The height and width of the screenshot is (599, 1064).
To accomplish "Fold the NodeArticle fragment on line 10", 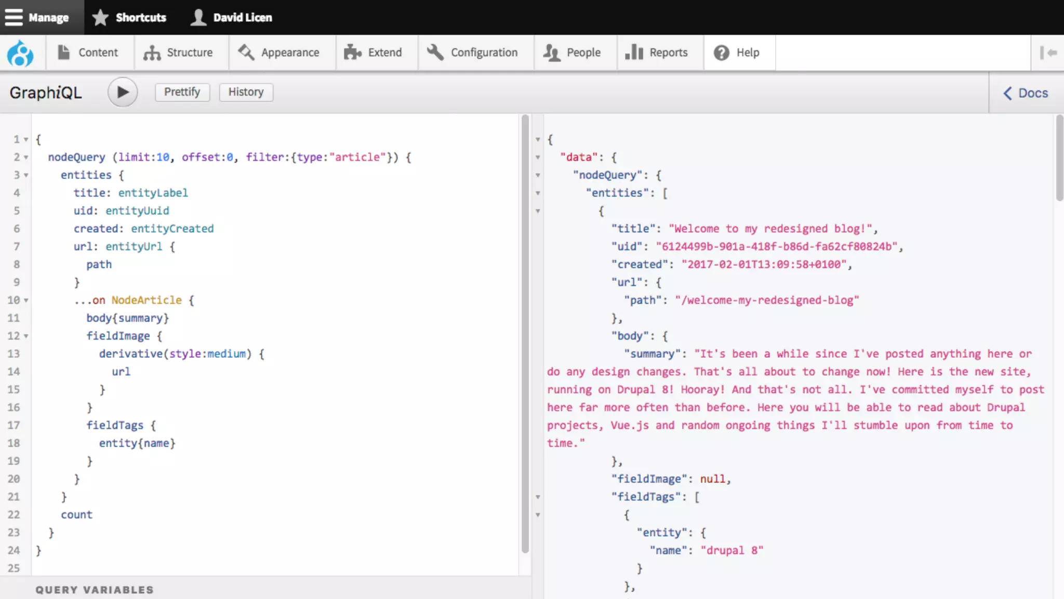I will coord(26,301).
